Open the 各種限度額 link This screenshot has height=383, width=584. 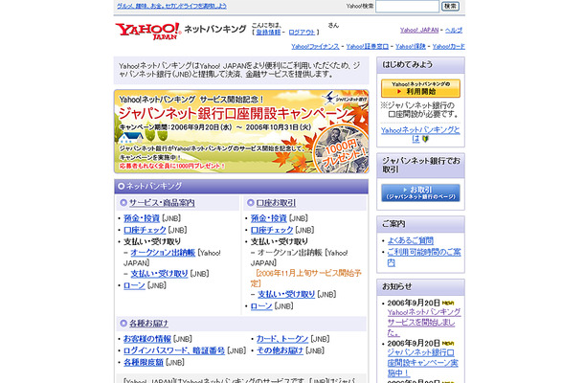pyautogui.click(x=144, y=362)
